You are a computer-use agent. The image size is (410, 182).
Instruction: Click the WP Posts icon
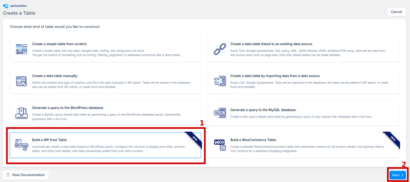21,145
